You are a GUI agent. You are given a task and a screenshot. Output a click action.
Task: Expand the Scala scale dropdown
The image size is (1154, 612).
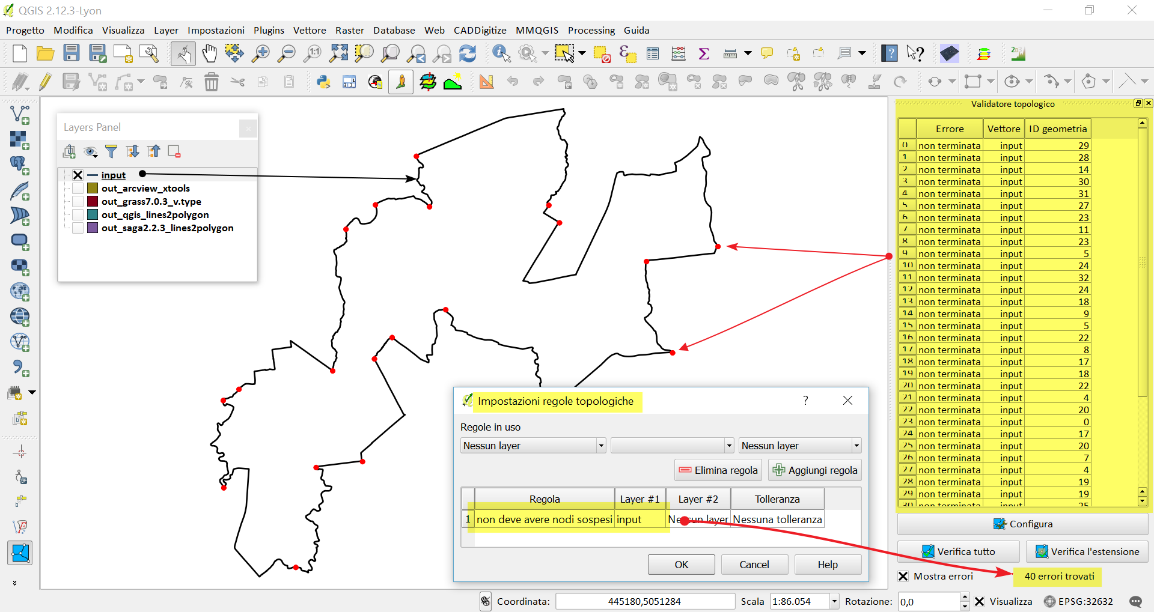tap(834, 601)
